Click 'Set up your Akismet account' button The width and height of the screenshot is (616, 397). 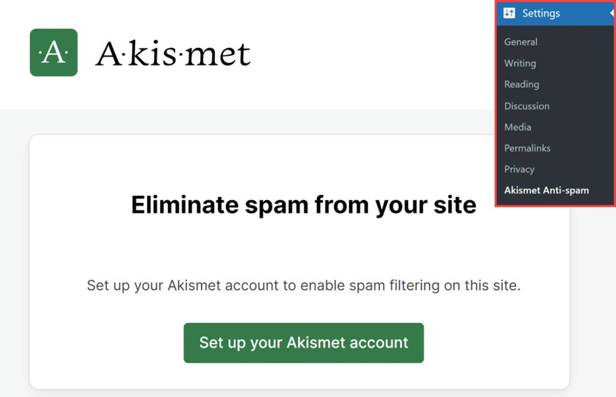[x=303, y=343]
